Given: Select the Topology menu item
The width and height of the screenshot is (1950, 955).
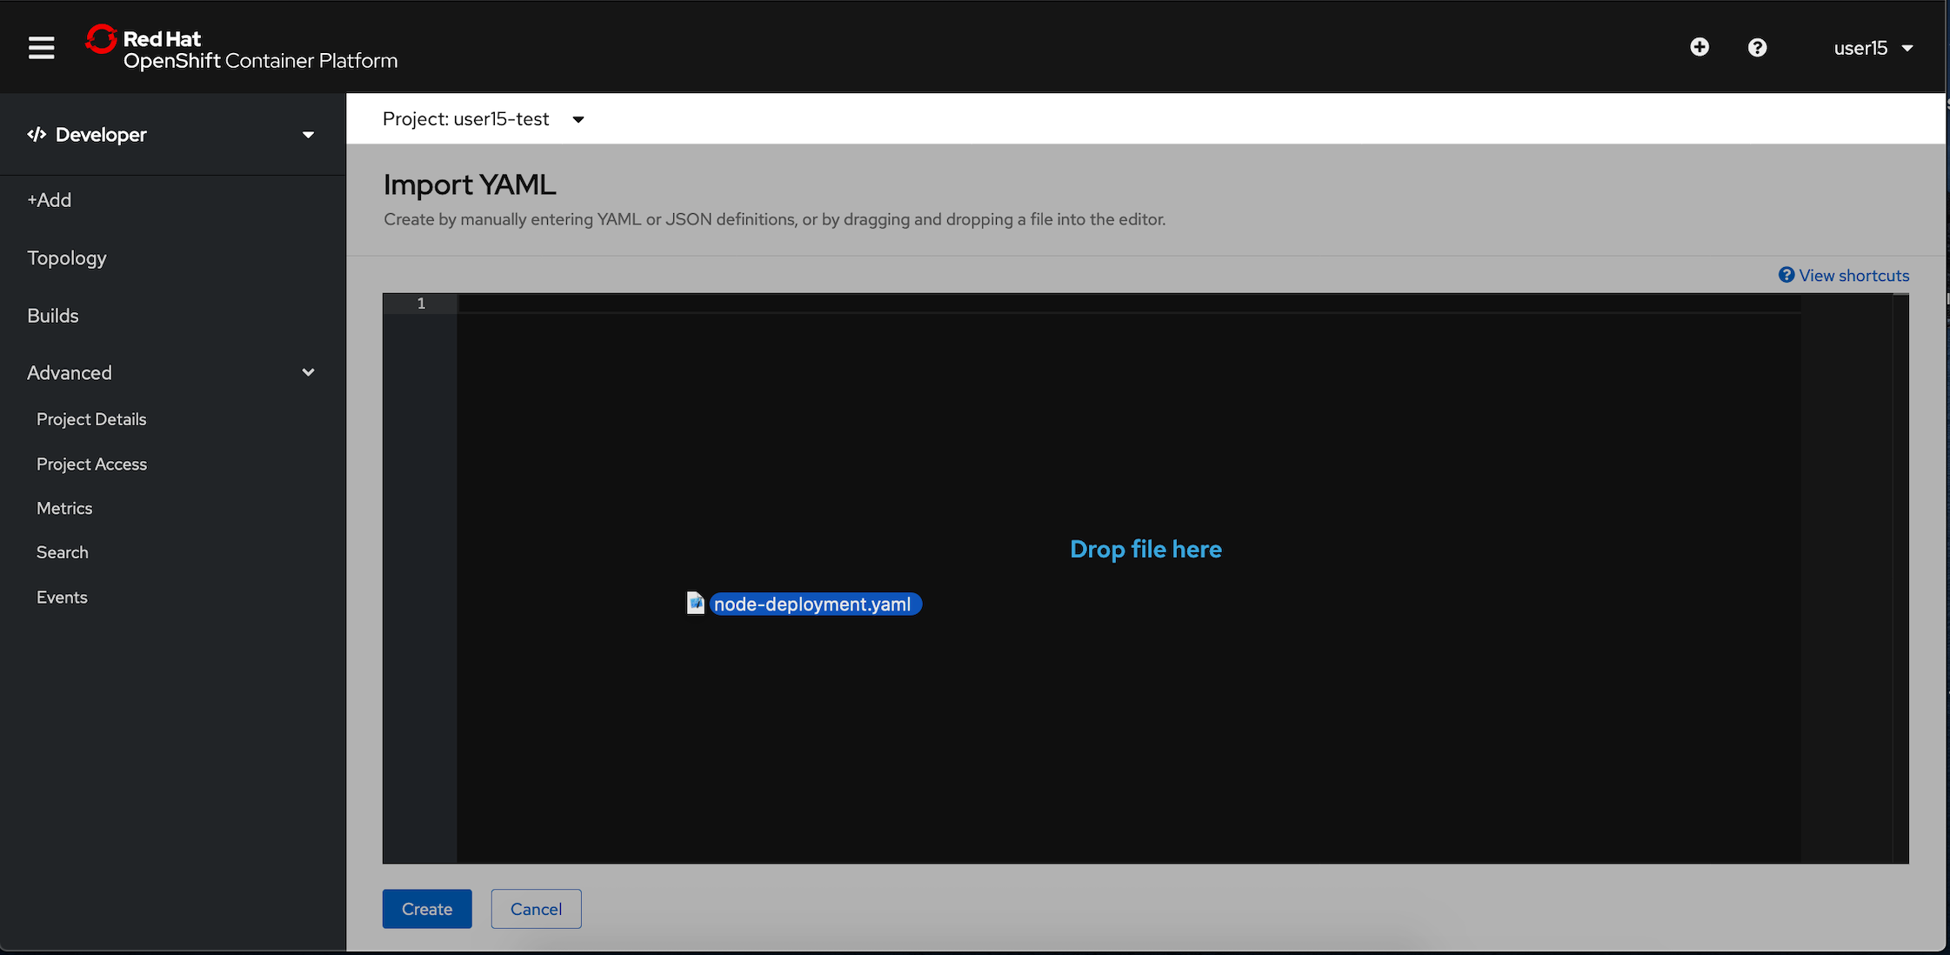Looking at the screenshot, I should 66,257.
